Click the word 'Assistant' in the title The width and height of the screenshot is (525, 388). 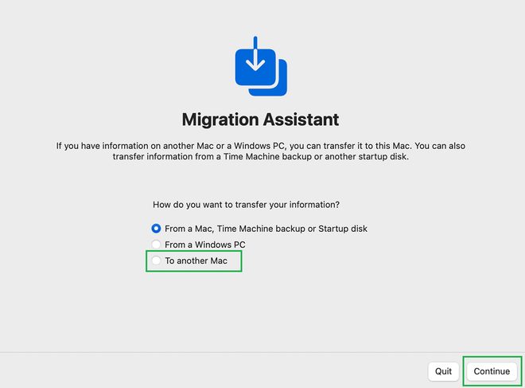tap(301, 120)
